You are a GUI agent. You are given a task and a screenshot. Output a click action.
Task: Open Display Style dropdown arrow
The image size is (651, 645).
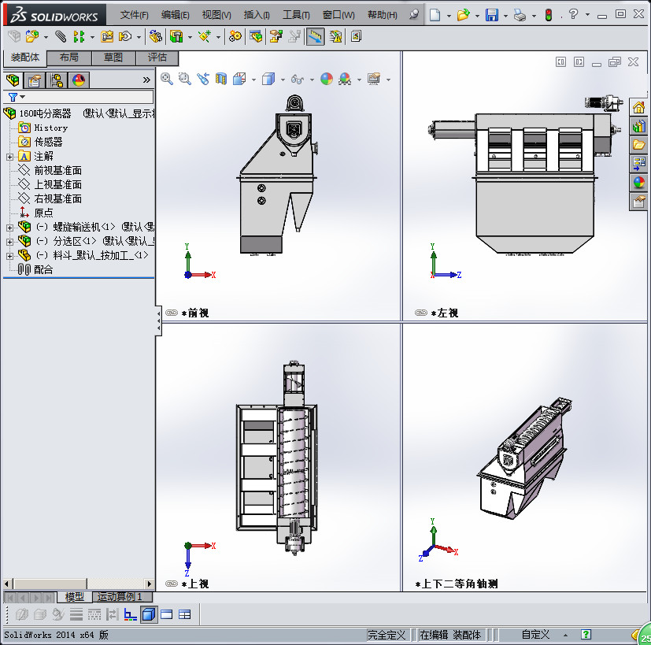tap(283, 79)
